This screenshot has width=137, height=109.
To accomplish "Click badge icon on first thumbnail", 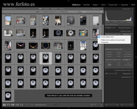I will point(10,24).
